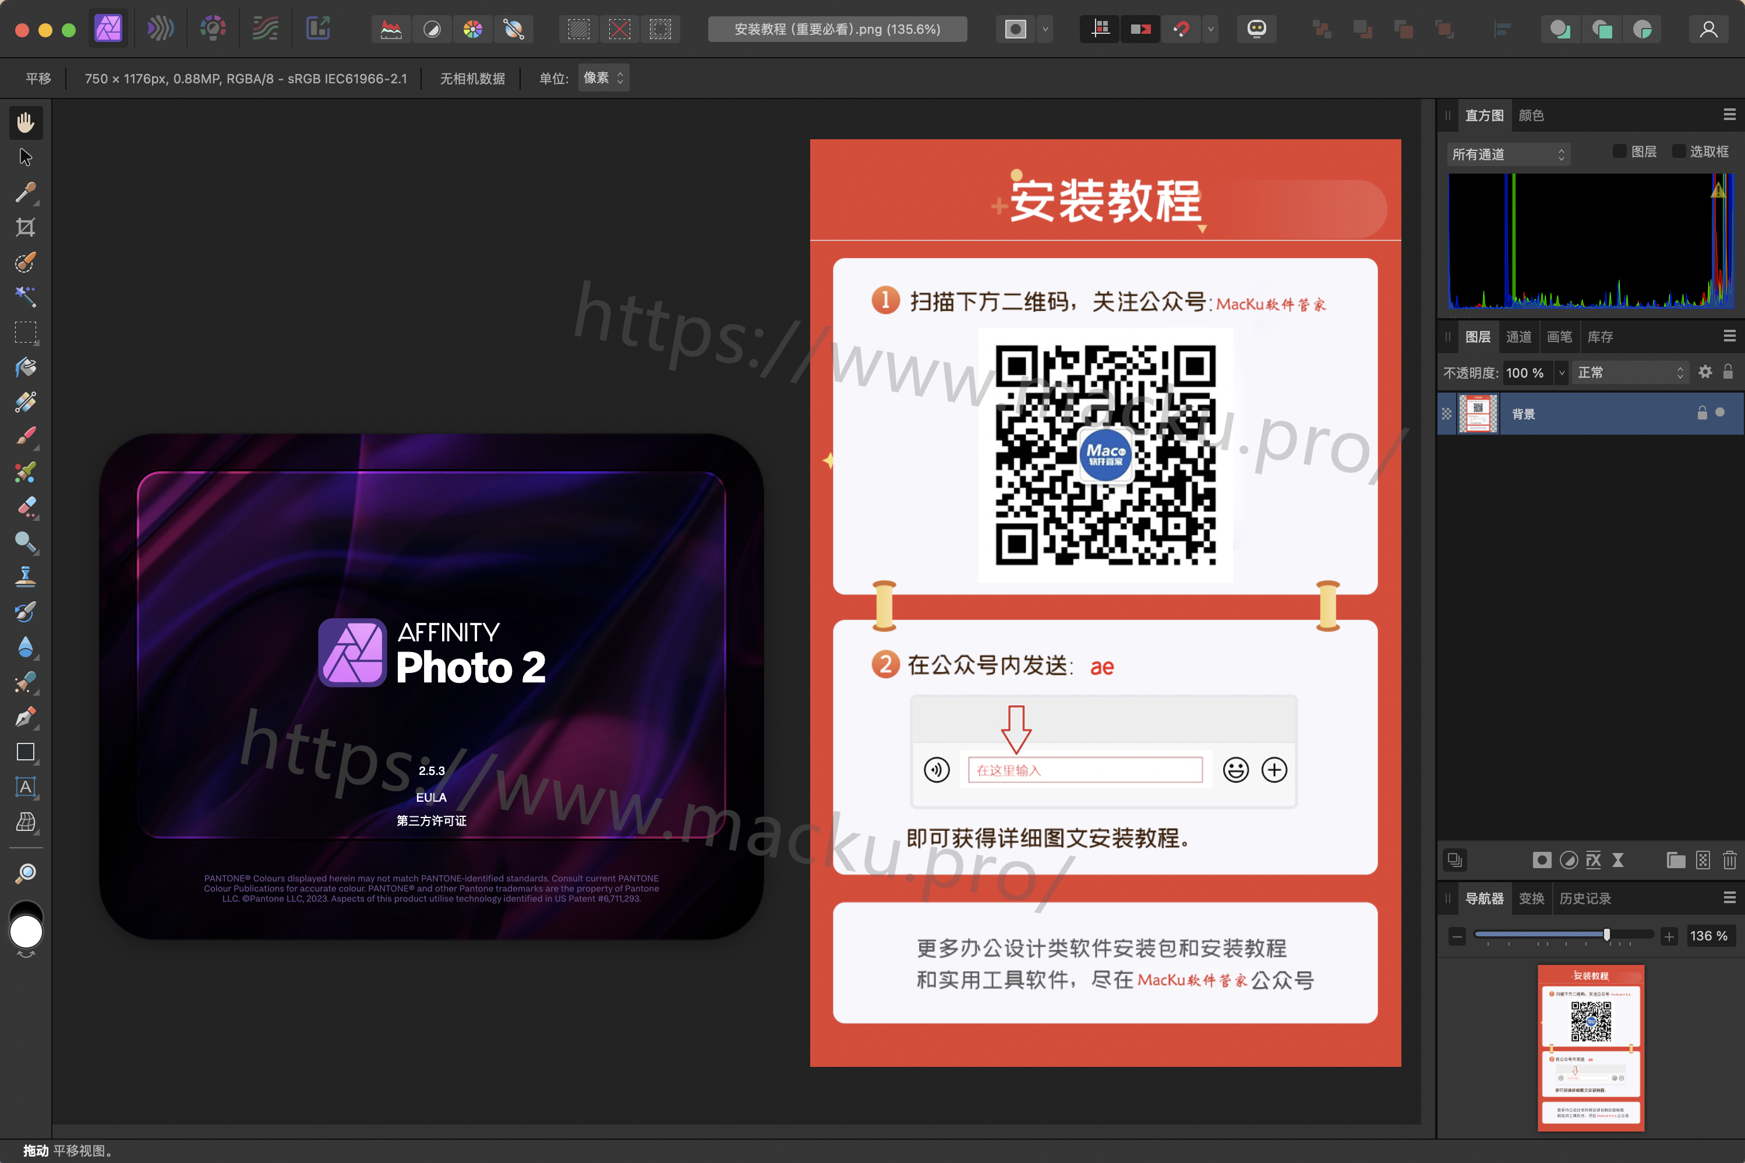Switch to Export Persona
This screenshot has height=1163, width=1745.
point(318,29)
